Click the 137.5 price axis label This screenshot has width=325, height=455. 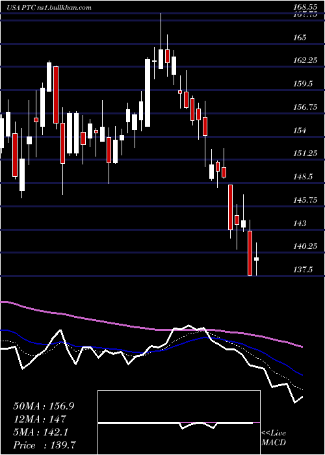pyautogui.click(x=302, y=270)
